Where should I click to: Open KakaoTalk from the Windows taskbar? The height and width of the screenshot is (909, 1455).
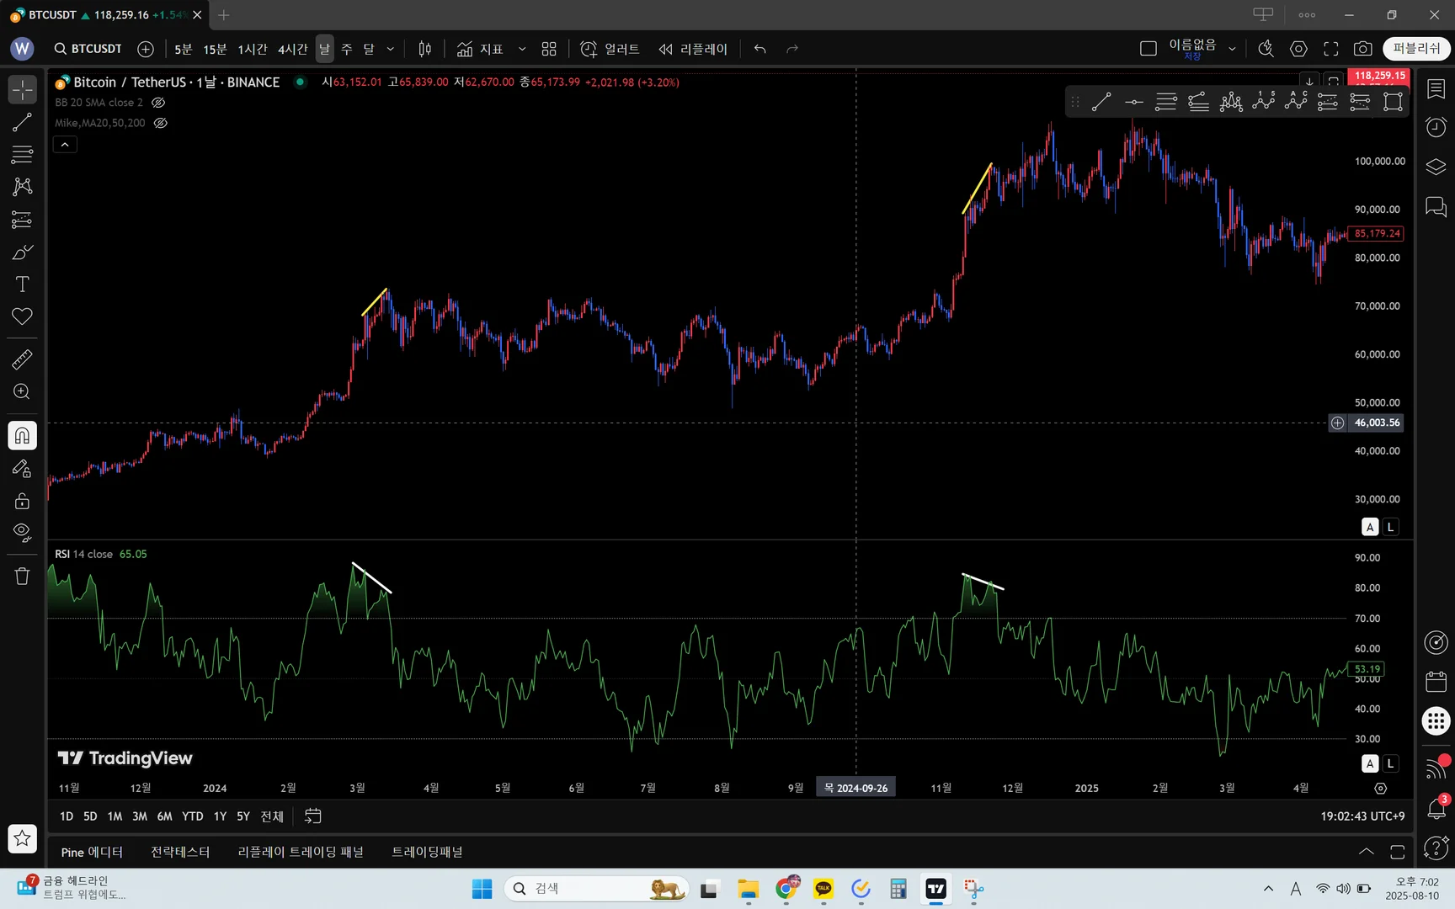tap(823, 889)
